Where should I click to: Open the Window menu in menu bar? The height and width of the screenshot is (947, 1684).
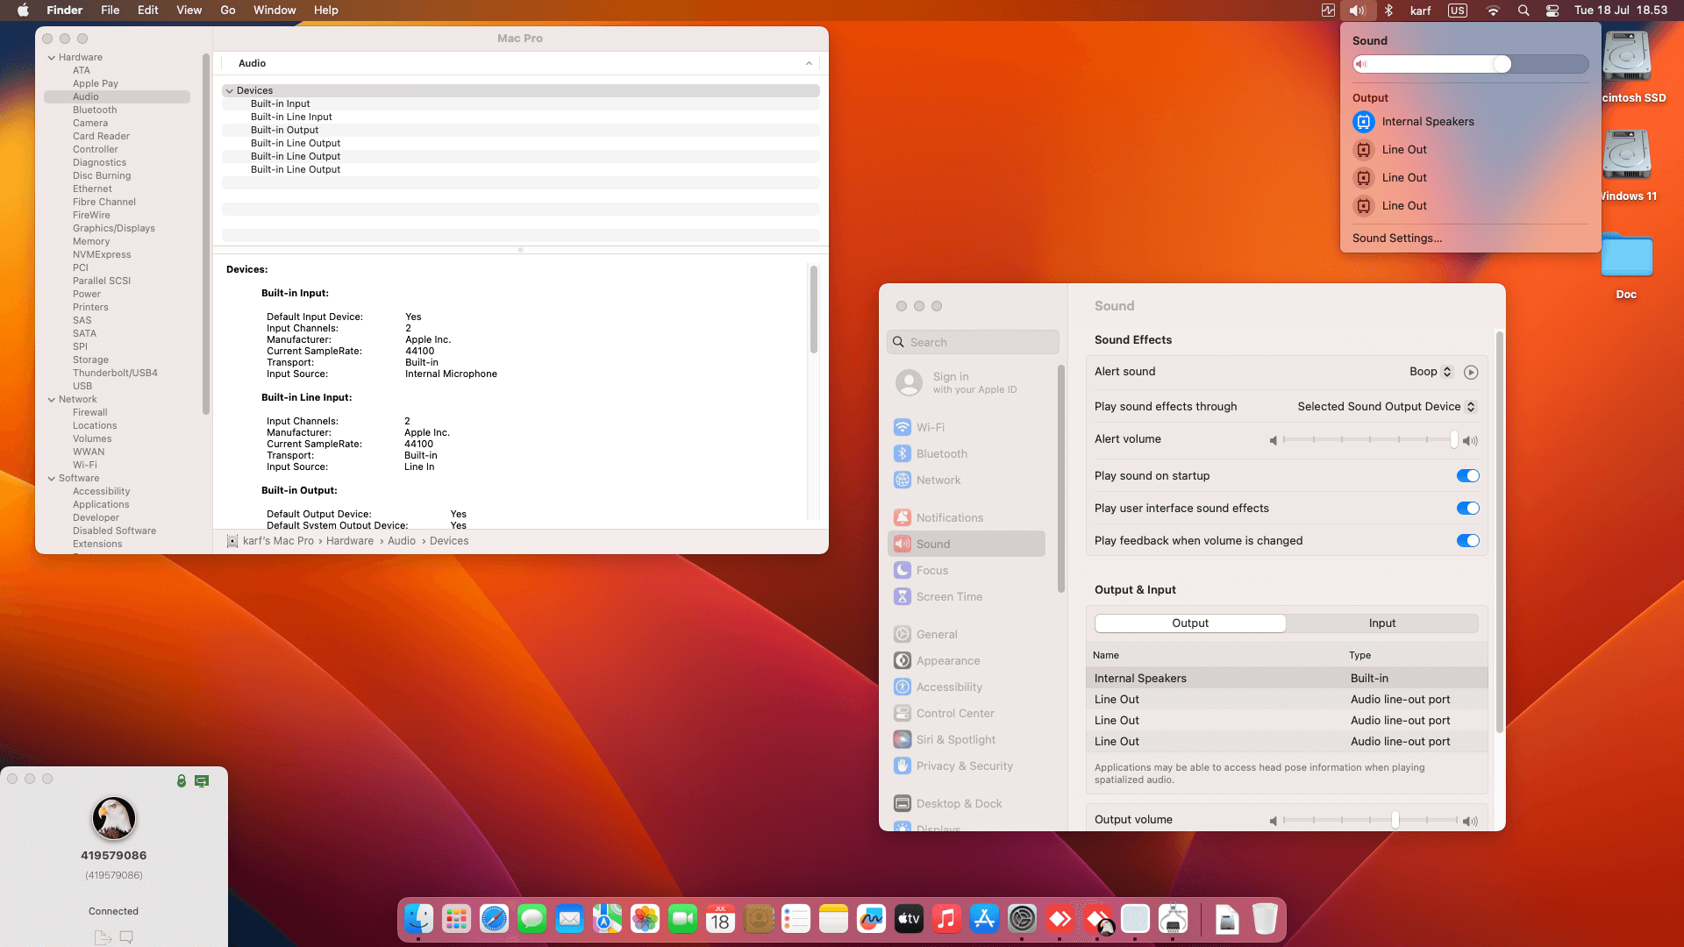point(275,11)
